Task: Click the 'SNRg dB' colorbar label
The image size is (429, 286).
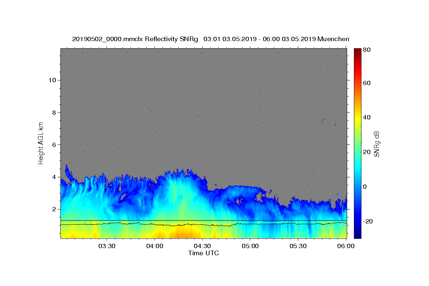Action: [x=376, y=144]
